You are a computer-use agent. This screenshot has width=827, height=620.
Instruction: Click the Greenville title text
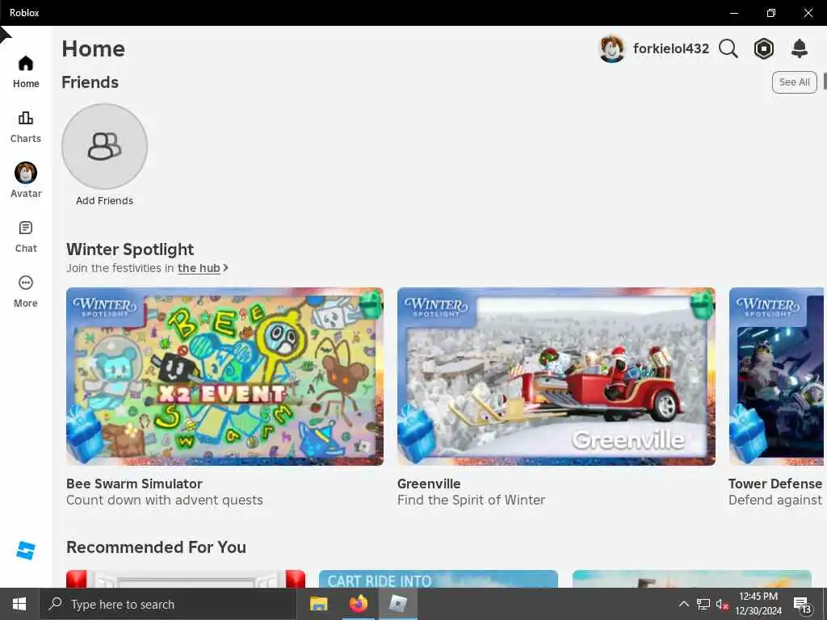(429, 484)
